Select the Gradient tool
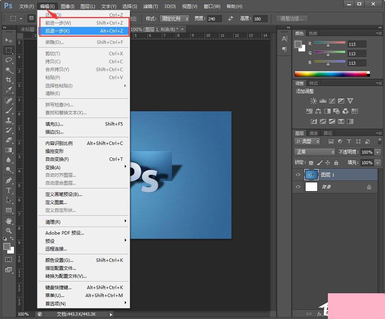 pos(9,150)
